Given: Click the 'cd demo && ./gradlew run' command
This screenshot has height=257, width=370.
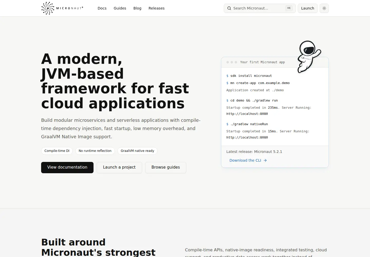Looking at the screenshot, I should 252,100.
